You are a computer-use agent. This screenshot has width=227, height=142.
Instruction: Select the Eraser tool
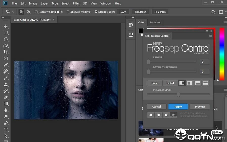(x=6, y=97)
